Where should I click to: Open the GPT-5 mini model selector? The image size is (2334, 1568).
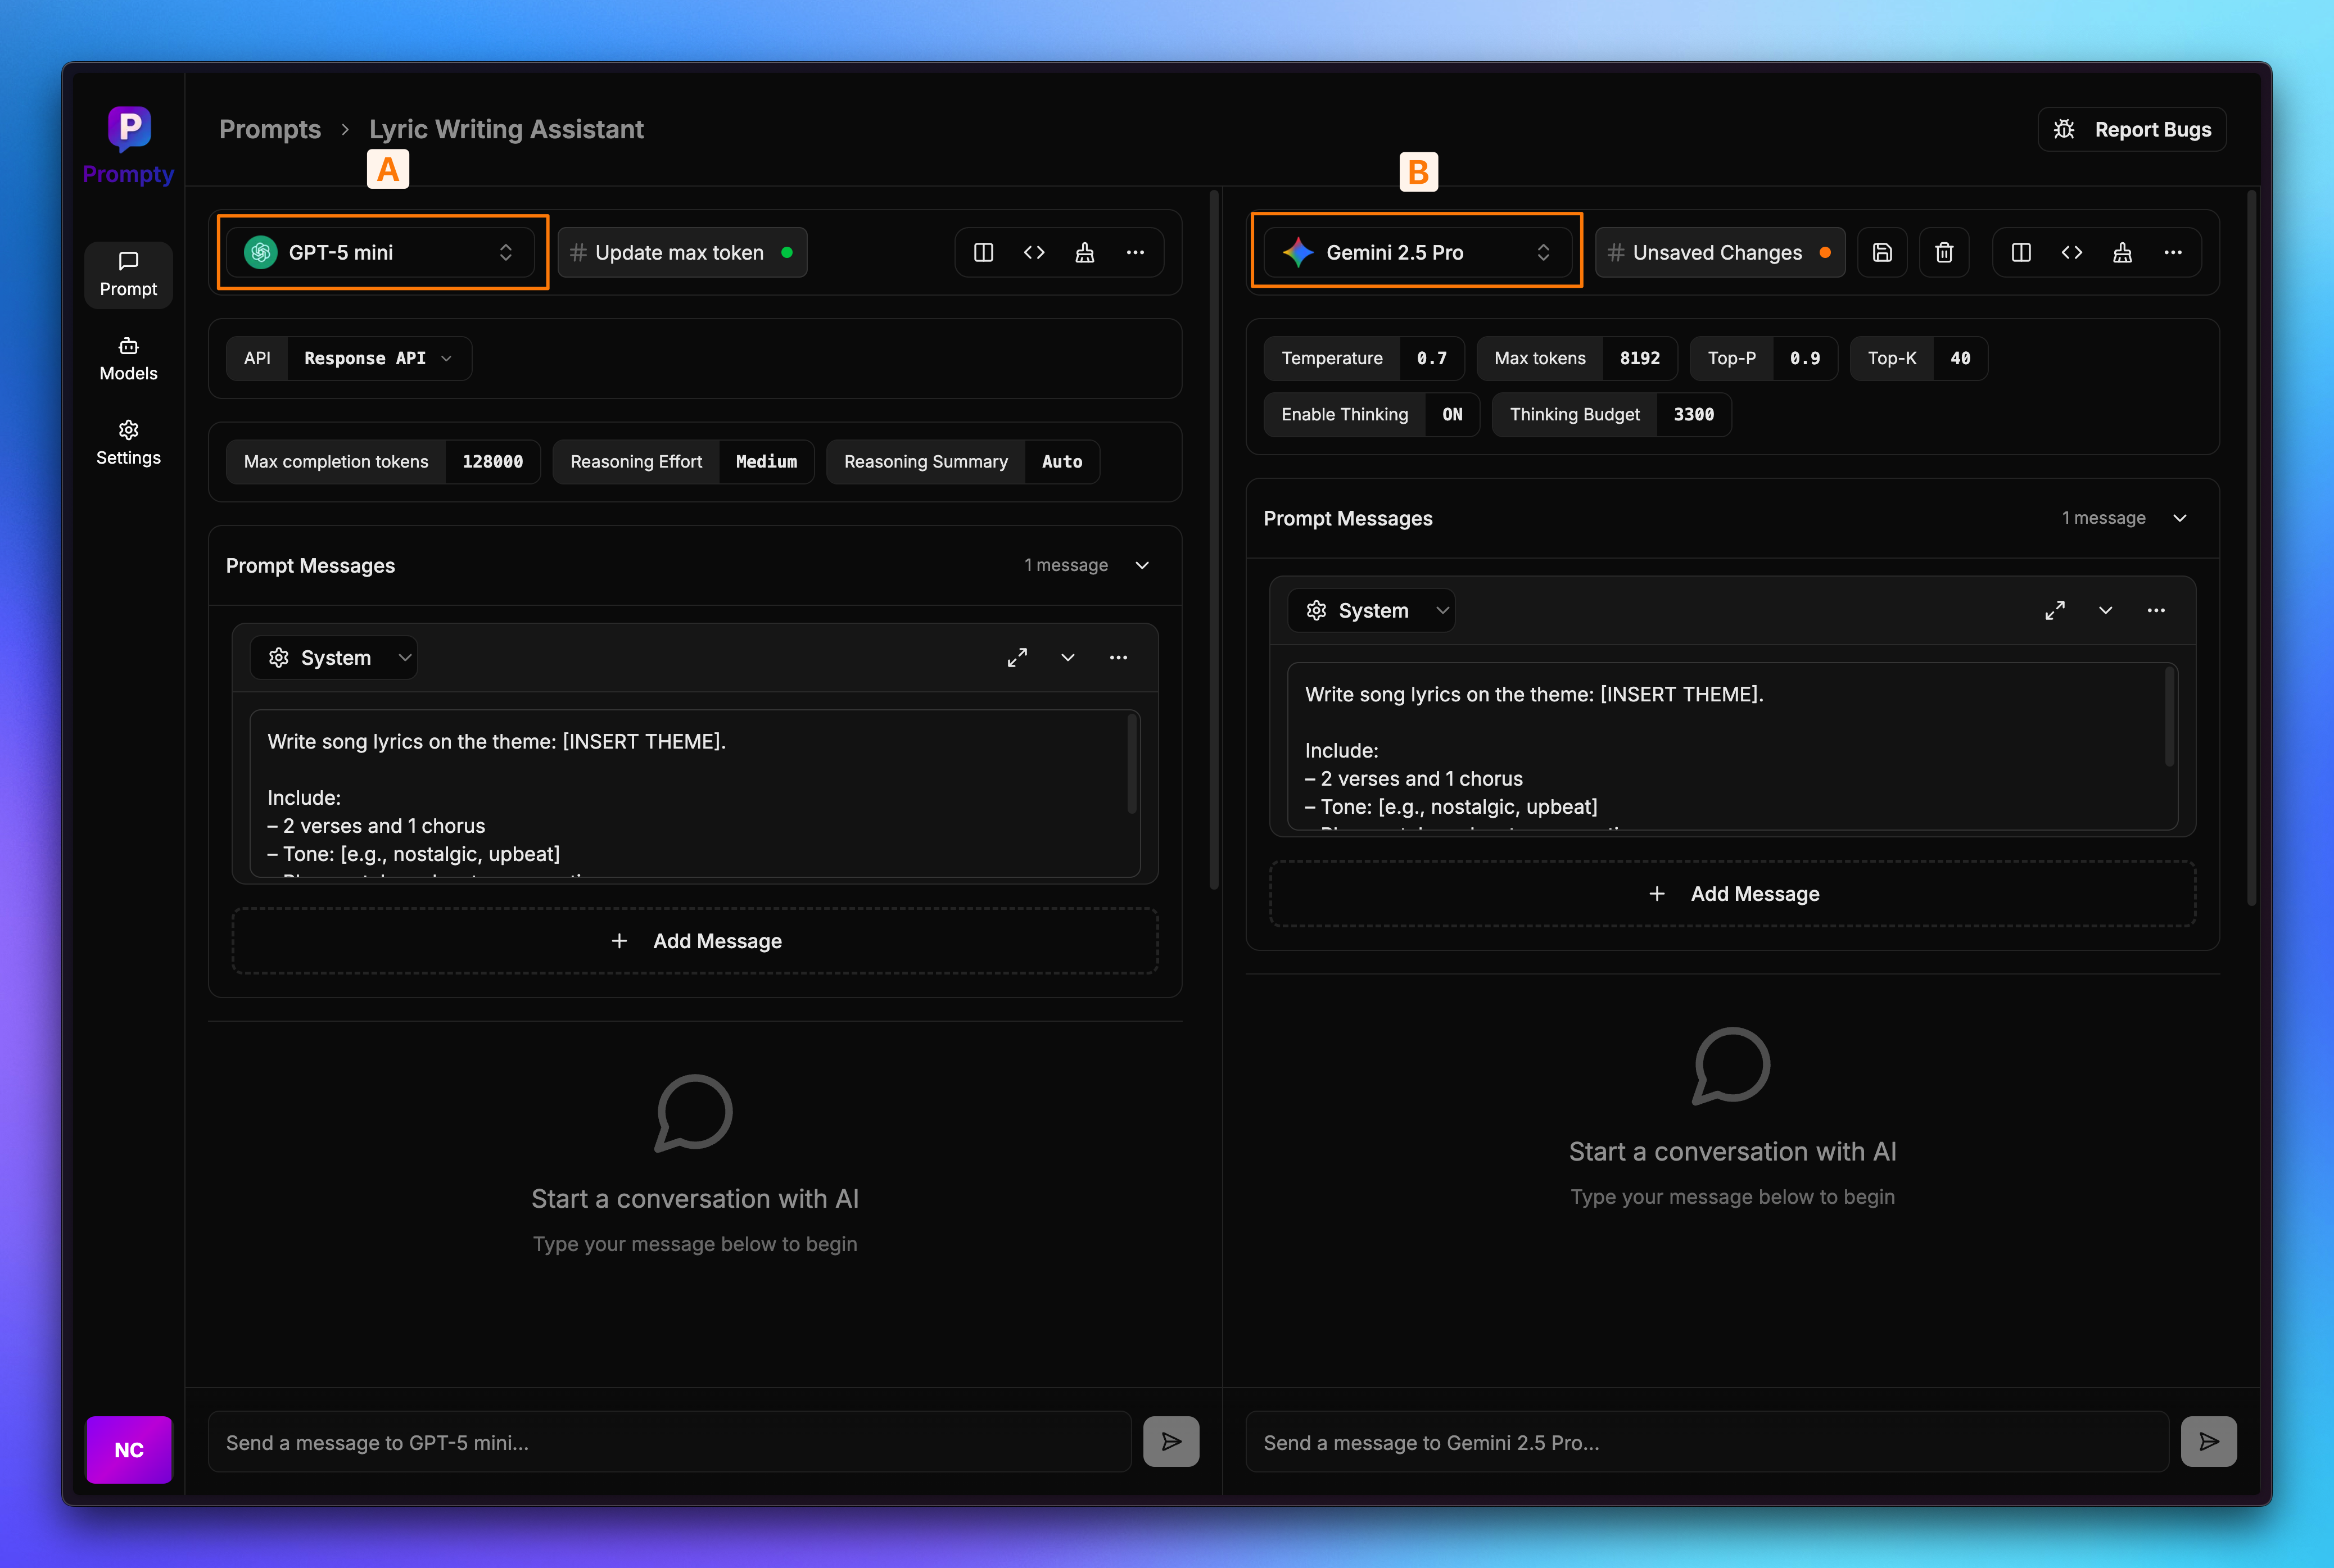(381, 253)
